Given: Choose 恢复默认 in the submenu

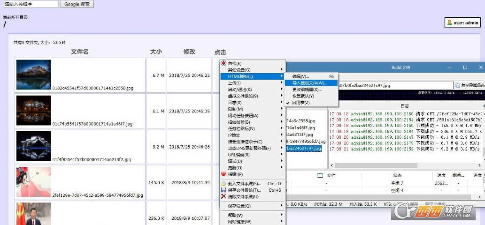Looking at the screenshot, I should pyautogui.click(x=303, y=96).
